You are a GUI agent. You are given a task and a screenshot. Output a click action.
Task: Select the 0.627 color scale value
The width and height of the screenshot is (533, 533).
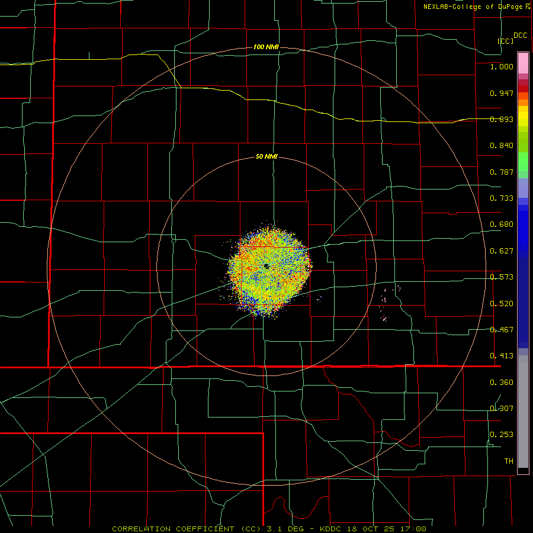502,251
